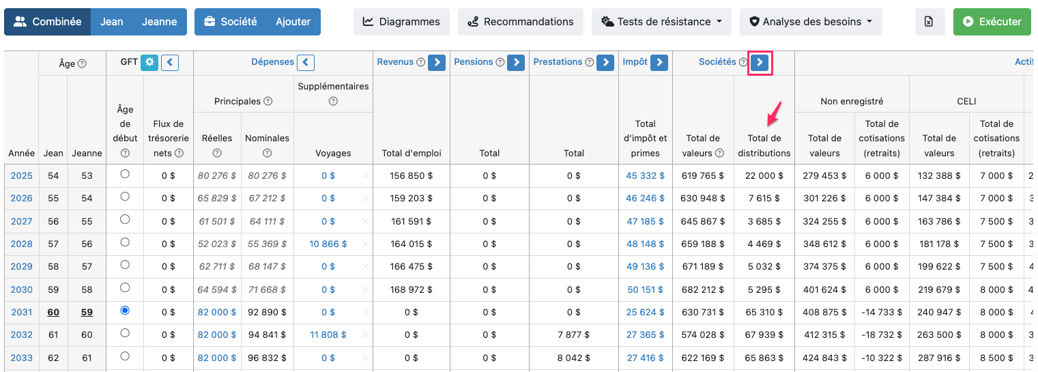Viewport: 1038px width, 372px height.
Task: Expand the Prestations column group
Action: coord(605,63)
